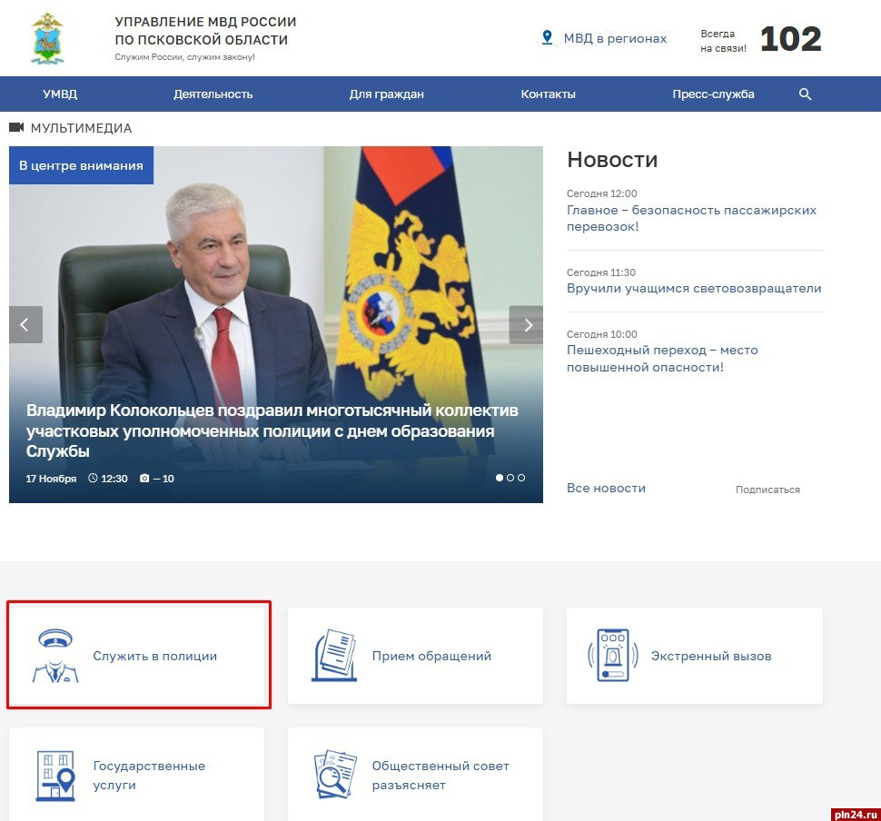Open the Деятельность menu item

(x=213, y=94)
